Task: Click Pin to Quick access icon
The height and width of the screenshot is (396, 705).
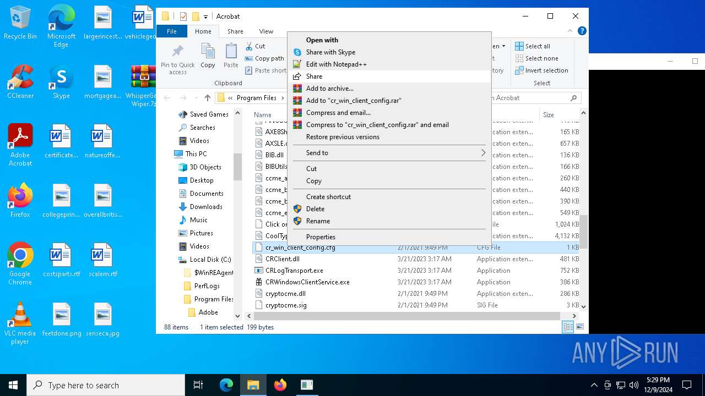Action: (x=177, y=59)
